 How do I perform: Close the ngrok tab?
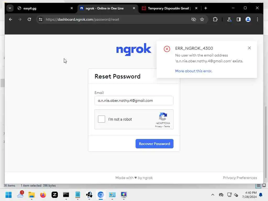[x=134, y=8]
